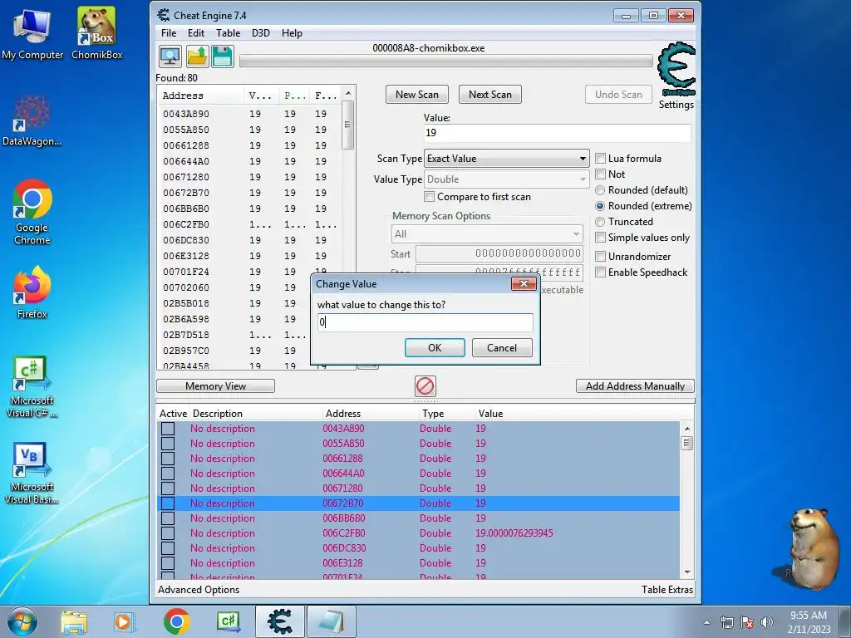The image size is (851, 638).
Task: Click the red clear address list icon
Action: coord(425,386)
